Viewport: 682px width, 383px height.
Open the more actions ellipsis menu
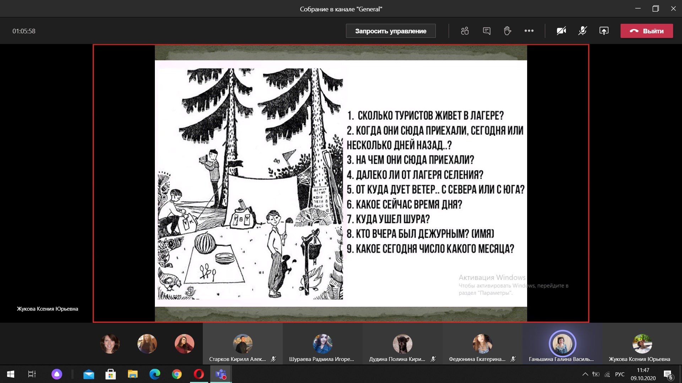point(529,31)
